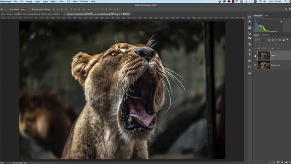Open the Libraries panel icon
The height and width of the screenshot is (164, 291).
click(x=250, y=61)
